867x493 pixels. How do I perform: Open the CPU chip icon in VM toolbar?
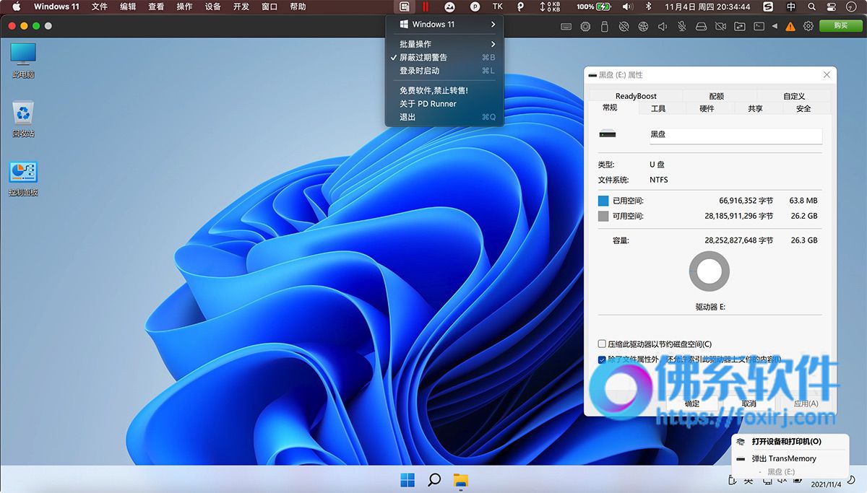(585, 26)
